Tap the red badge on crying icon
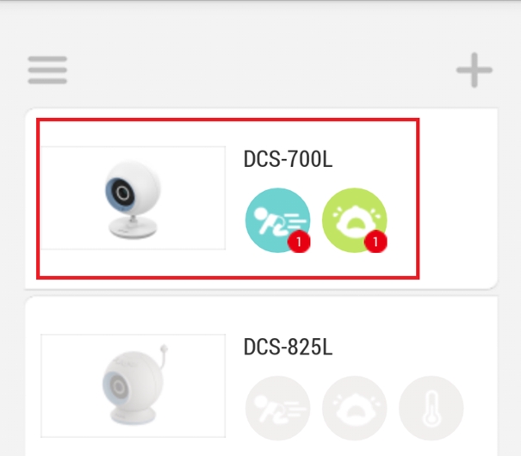The height and width of the screenshot is (456, 521). [x=375, y=242]
